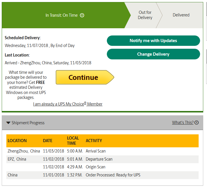The image size is (207, 190).
Task: Click EPZ, China location cell
Action: tap(17, 159)
